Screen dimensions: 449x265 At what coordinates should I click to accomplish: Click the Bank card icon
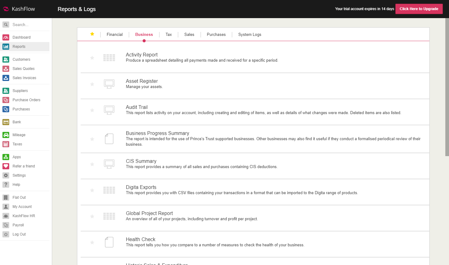pyautogui.click(x=6, y=122)
